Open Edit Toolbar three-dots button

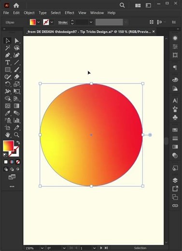(12, 186)
